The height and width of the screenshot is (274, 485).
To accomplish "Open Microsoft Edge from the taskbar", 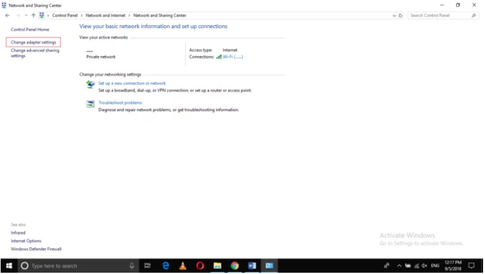I will tap(165, 266).
